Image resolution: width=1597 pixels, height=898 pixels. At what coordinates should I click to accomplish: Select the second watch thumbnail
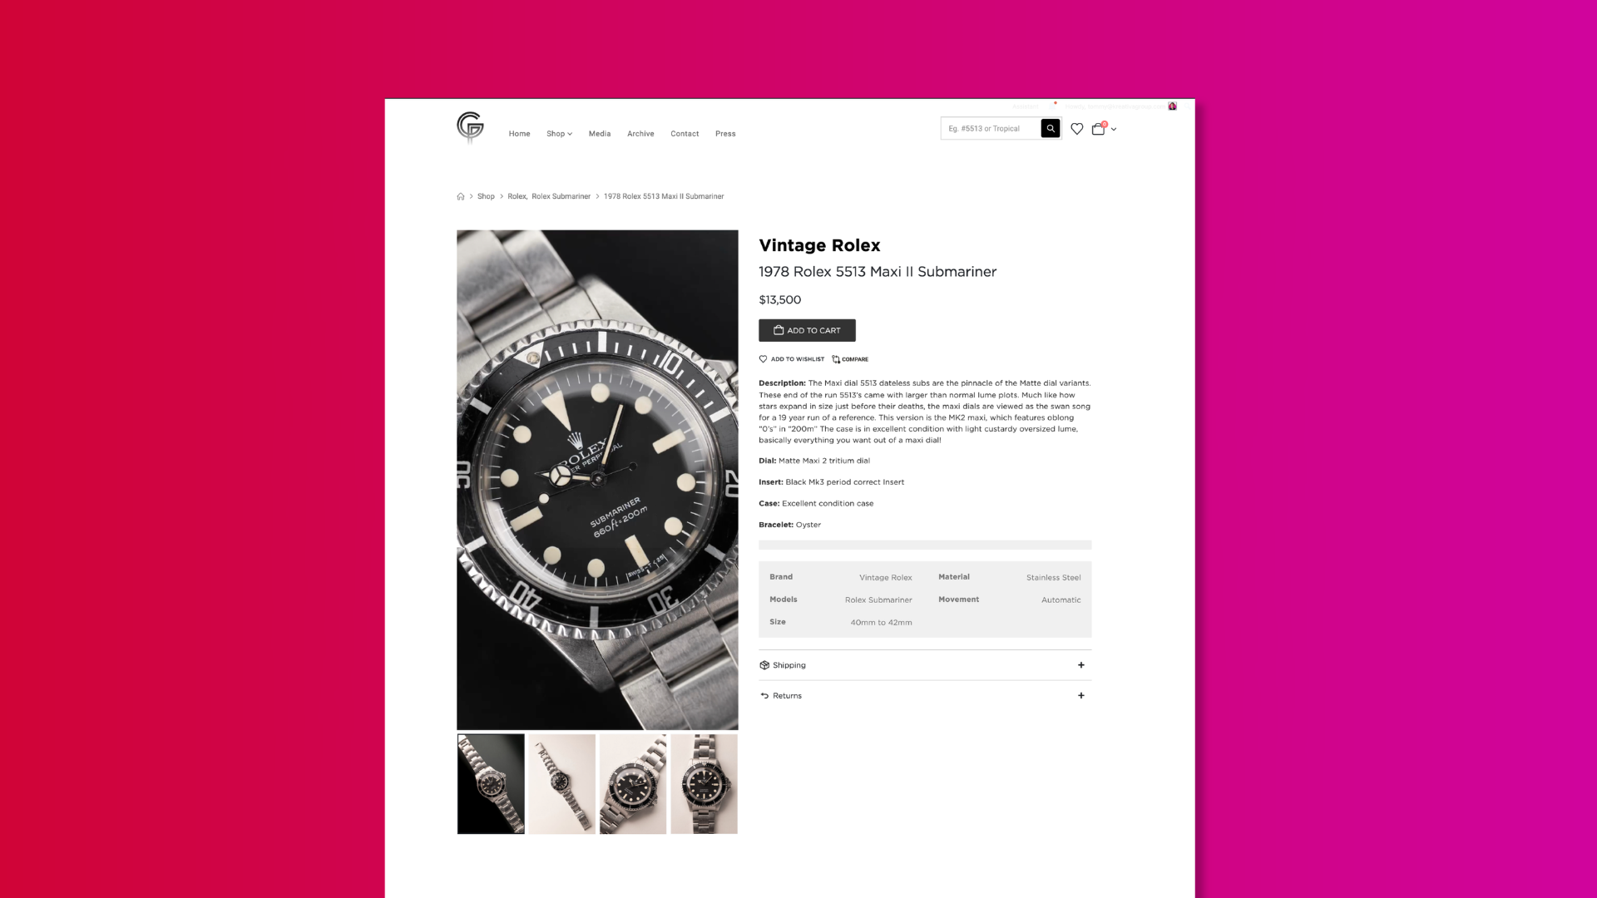pyautogui.click(x=562, y=784)
